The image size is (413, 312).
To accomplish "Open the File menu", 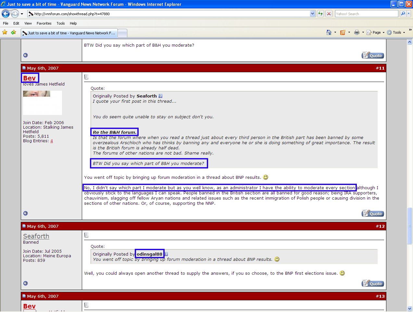I will (6, 23).
